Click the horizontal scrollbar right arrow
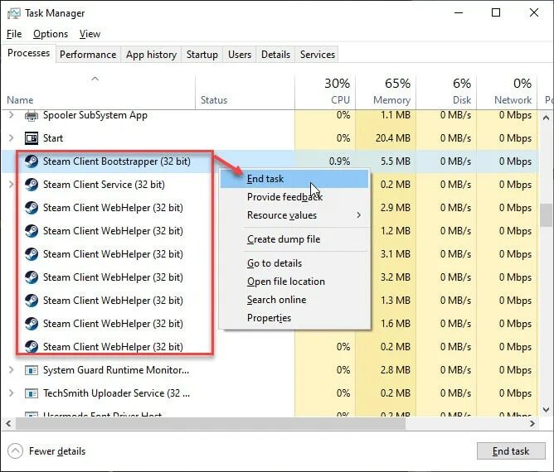The height and width of the screenshot is (472, 554). click(x=532, y=424)
